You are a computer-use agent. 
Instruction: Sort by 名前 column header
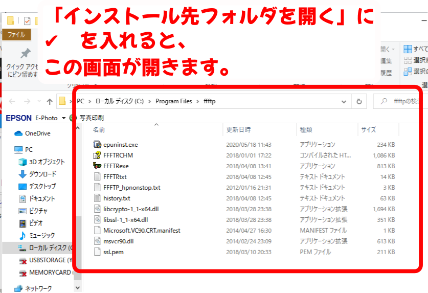[x=99, y=130]
